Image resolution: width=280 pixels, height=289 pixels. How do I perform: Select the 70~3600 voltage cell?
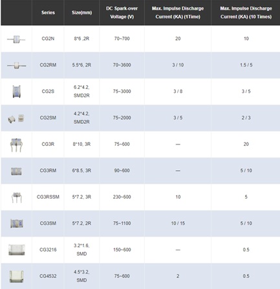(122, 65)
